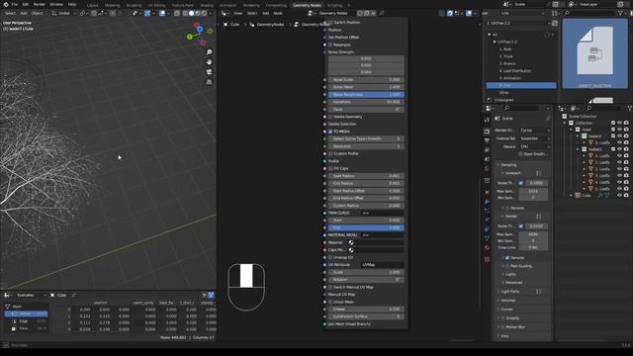Switch to the Scripting workspace tab
633x356 pixels.
click(334, 5)
